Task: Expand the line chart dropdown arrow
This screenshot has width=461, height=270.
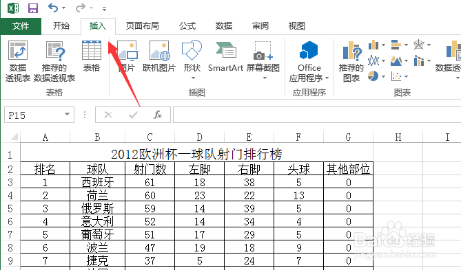Action: pyautogui.click(x=383, y=61)
